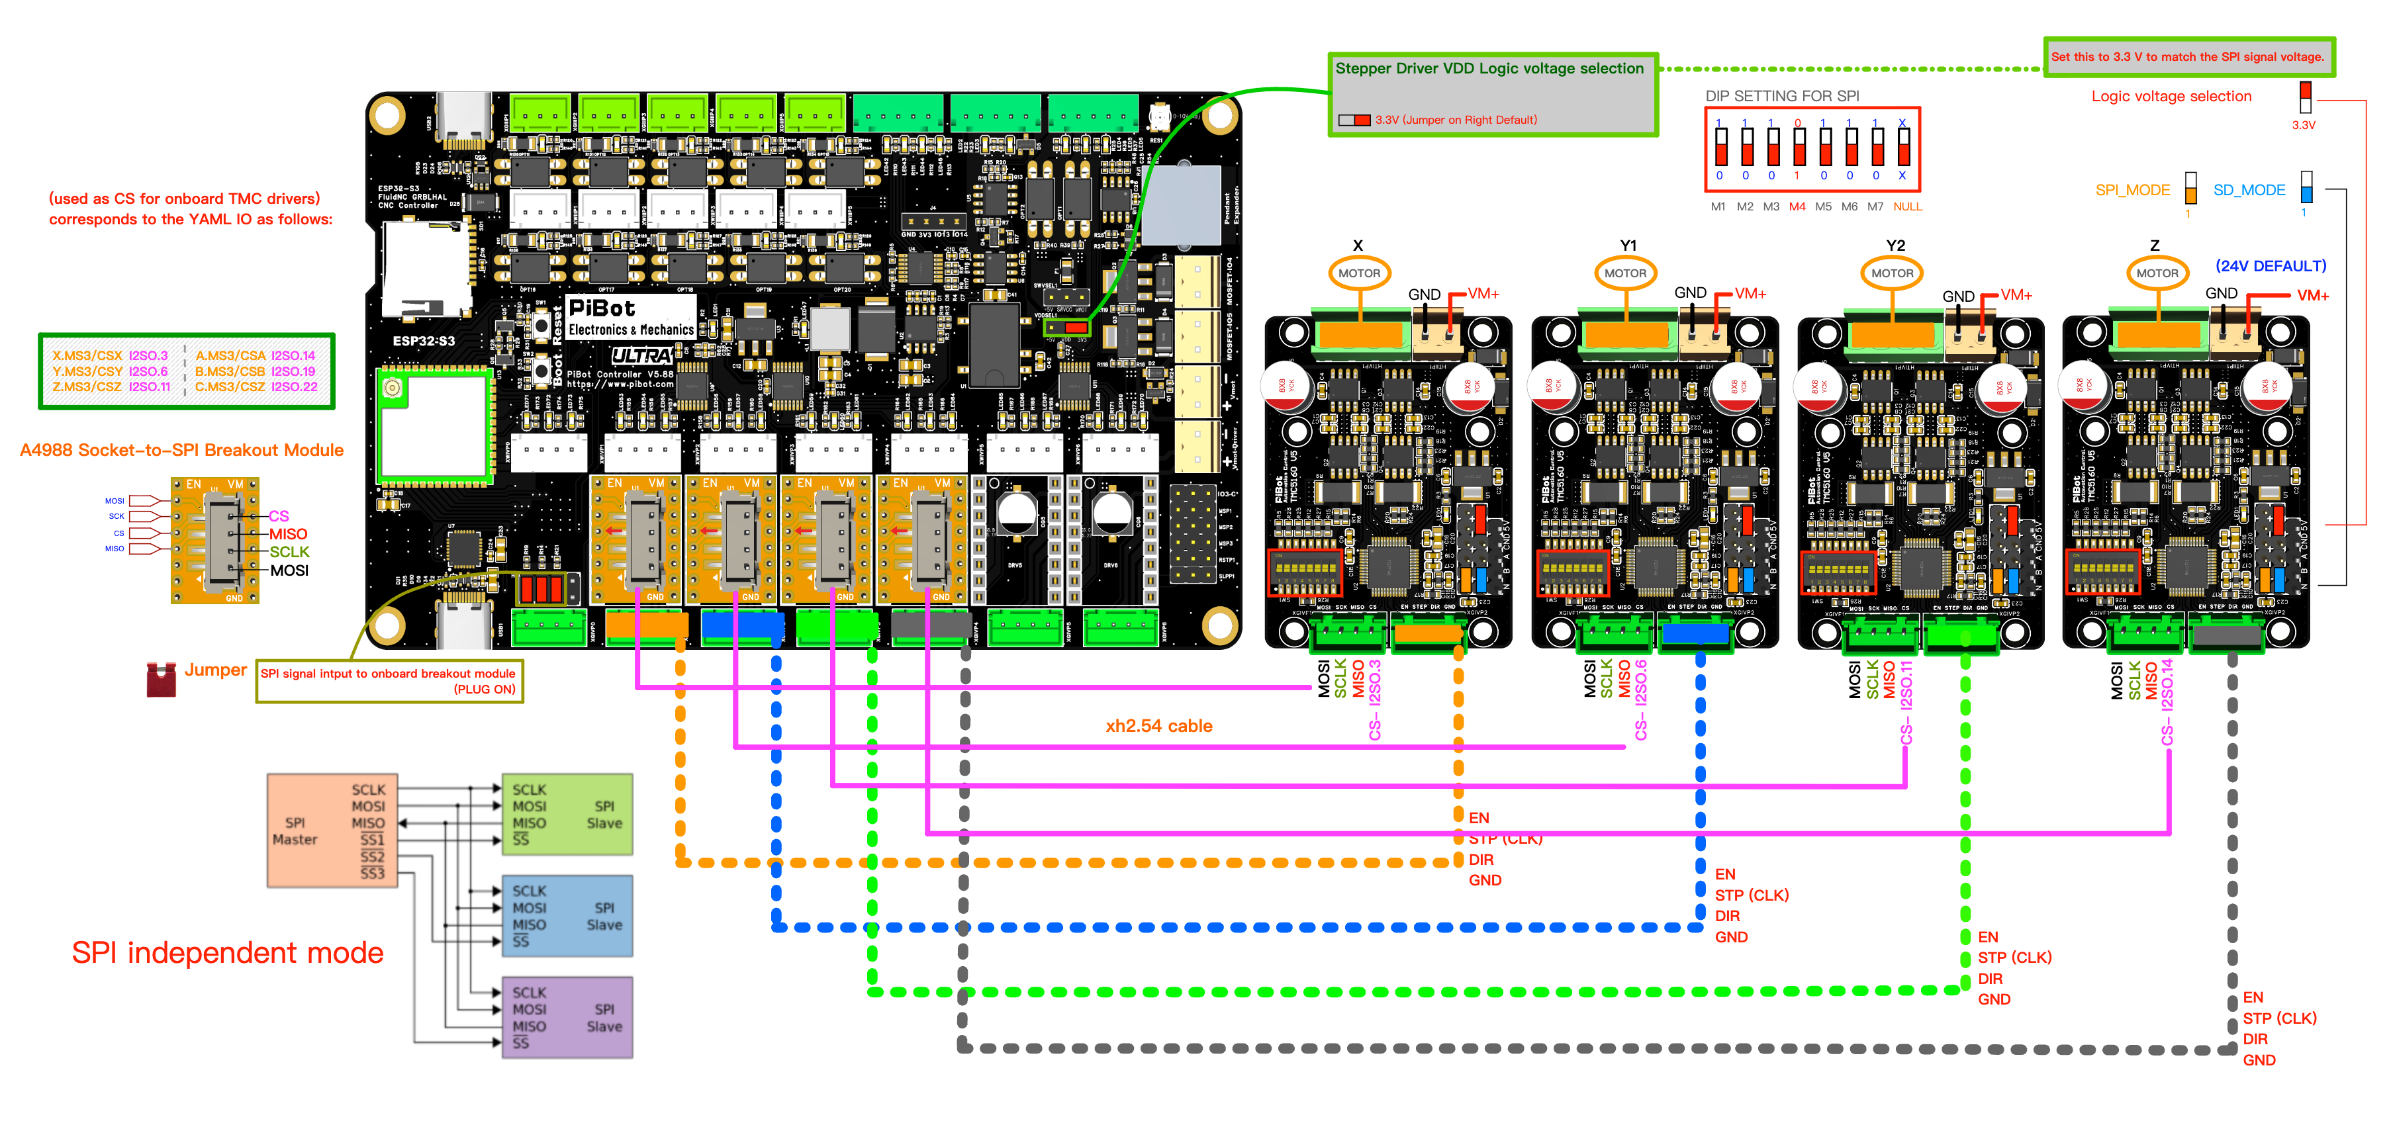Click the 'X.MS3/CSX I2SO.3' entry

point(109,355)
